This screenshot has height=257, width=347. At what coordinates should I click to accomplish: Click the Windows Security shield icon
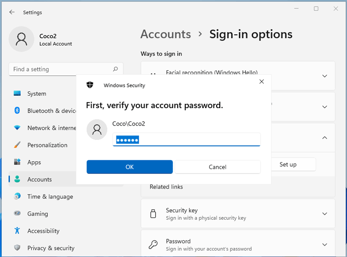point(90,85)
